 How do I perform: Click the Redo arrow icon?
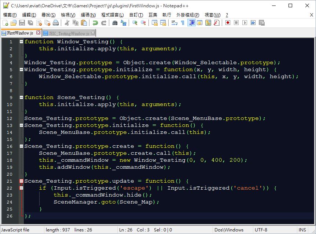[x=104, y=23]
